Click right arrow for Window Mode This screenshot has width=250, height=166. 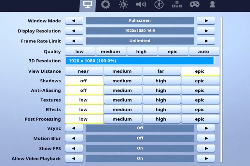click(206, 21)
